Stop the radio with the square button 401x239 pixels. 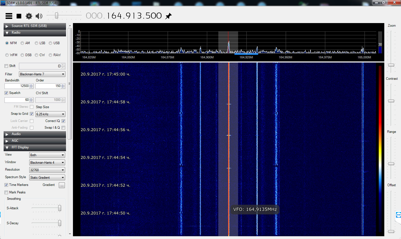19,16
